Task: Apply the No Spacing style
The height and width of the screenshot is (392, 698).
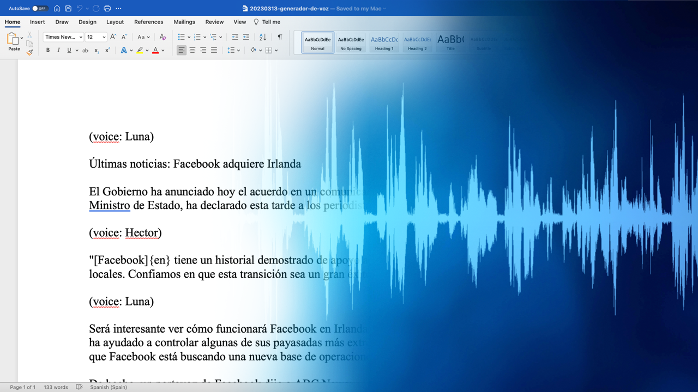Action: tap(351, 42)
